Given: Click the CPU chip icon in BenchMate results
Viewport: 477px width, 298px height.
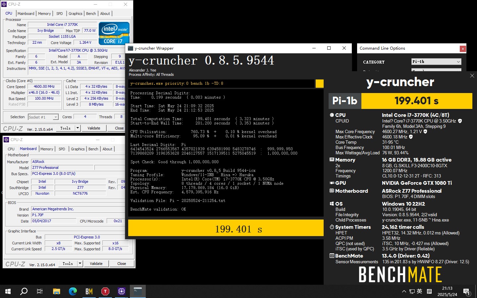Looking at the screenshot, I should coord(332,115).
